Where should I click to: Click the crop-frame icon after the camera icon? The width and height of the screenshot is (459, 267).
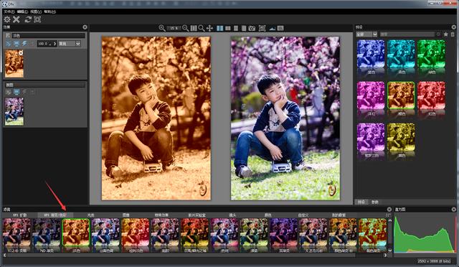(262, 28)
